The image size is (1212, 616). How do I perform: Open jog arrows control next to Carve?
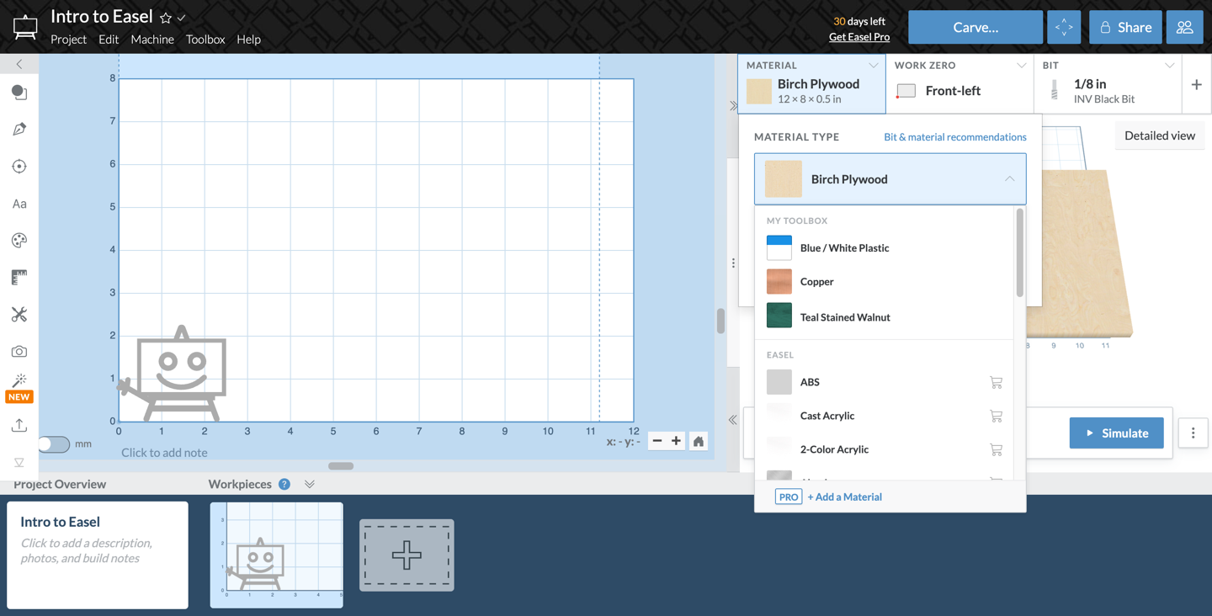1064,27
